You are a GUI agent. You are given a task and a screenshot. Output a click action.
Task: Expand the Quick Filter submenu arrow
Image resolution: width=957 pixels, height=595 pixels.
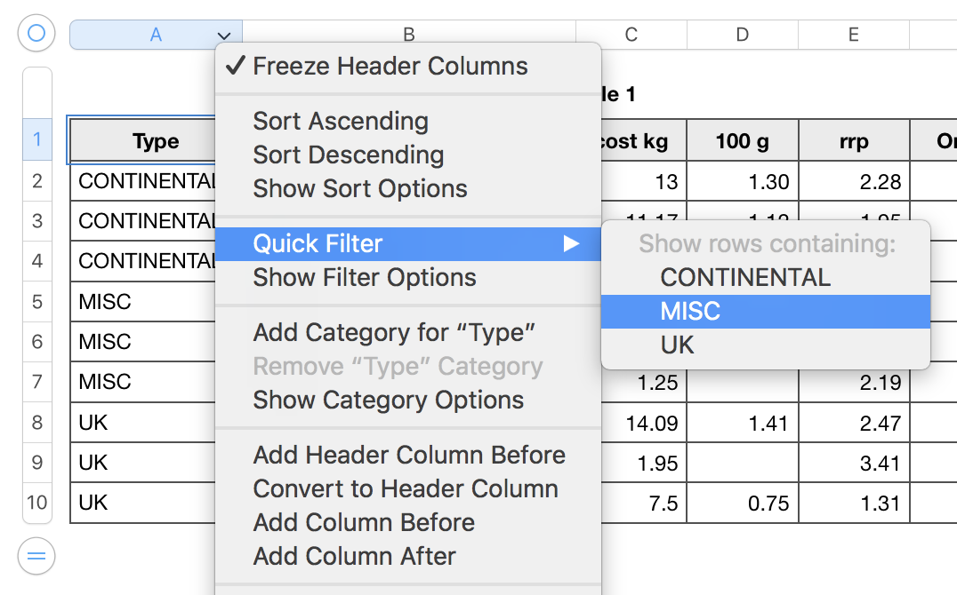click(571, 243)
